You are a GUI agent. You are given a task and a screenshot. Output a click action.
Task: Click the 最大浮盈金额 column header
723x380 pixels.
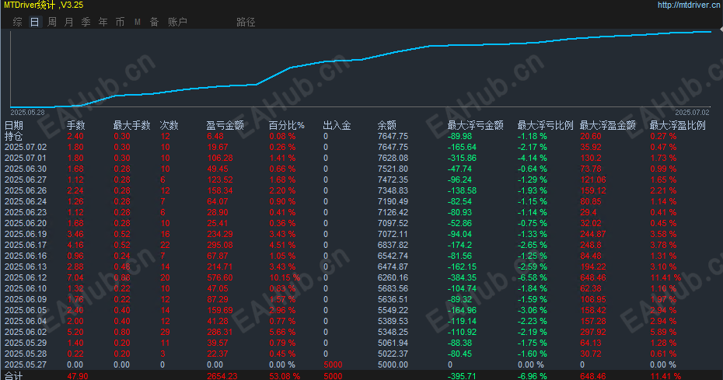click(608, 125)
